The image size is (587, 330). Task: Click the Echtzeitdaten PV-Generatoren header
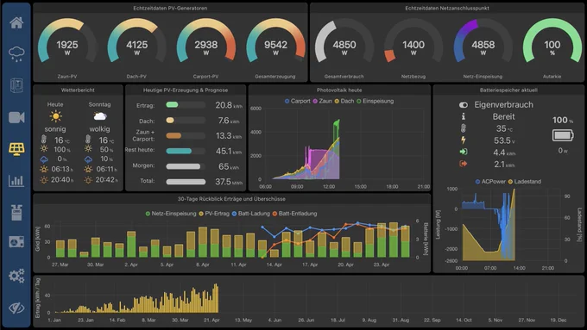pyautogui.click(x=170, y=8)
